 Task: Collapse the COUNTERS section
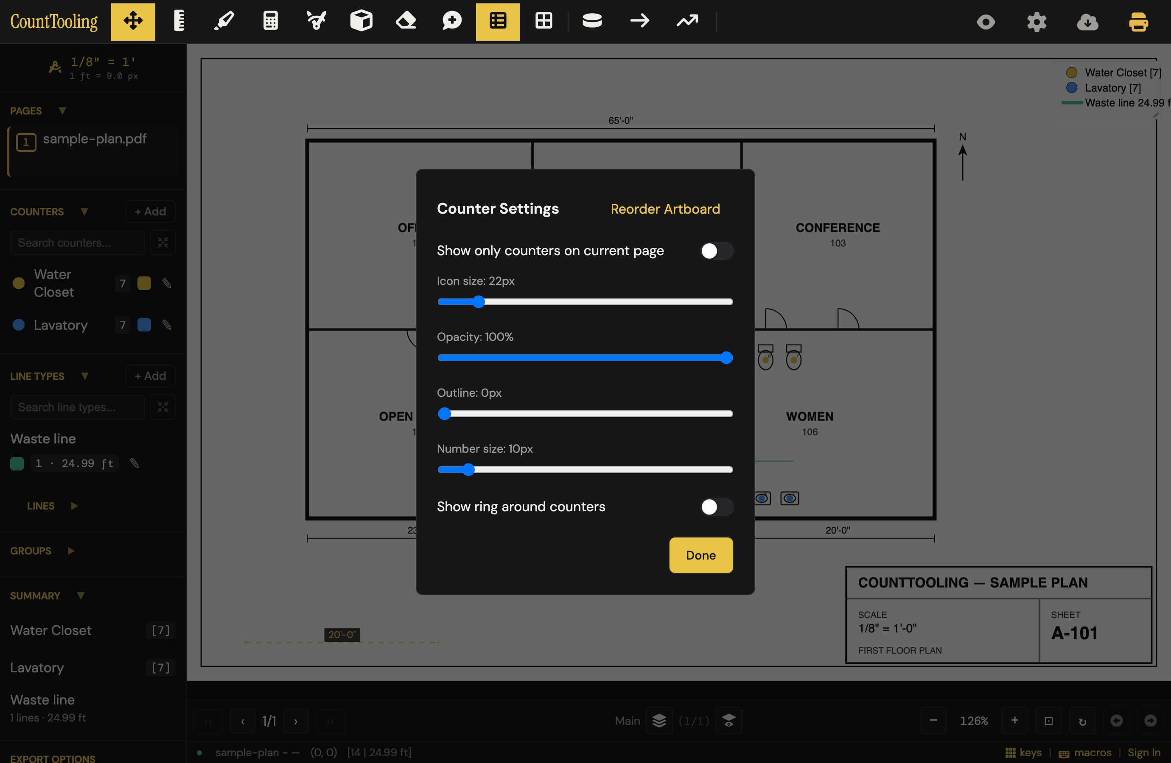click(84, 212)
